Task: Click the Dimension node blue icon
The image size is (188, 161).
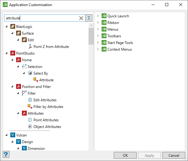Action: pyautogui.click(x=24, y=148)
